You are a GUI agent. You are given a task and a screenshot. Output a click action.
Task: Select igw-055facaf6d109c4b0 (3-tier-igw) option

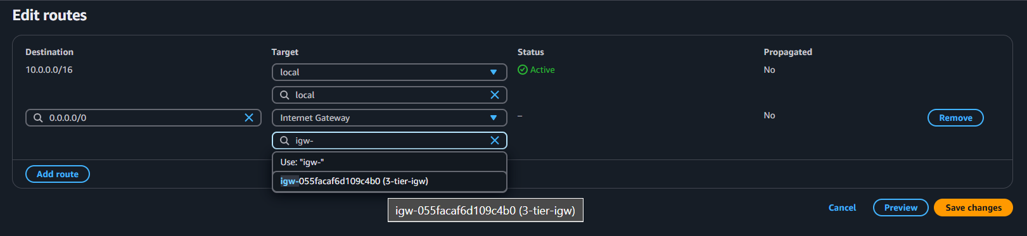pos(390,181)
